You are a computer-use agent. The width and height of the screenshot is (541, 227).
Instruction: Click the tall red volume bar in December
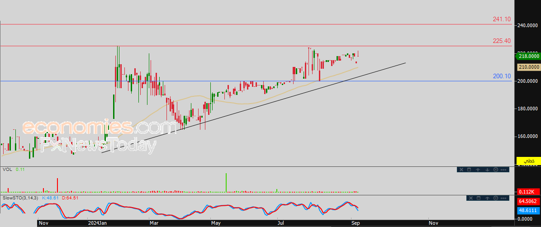pyautogui.click(x=57, y=185)
